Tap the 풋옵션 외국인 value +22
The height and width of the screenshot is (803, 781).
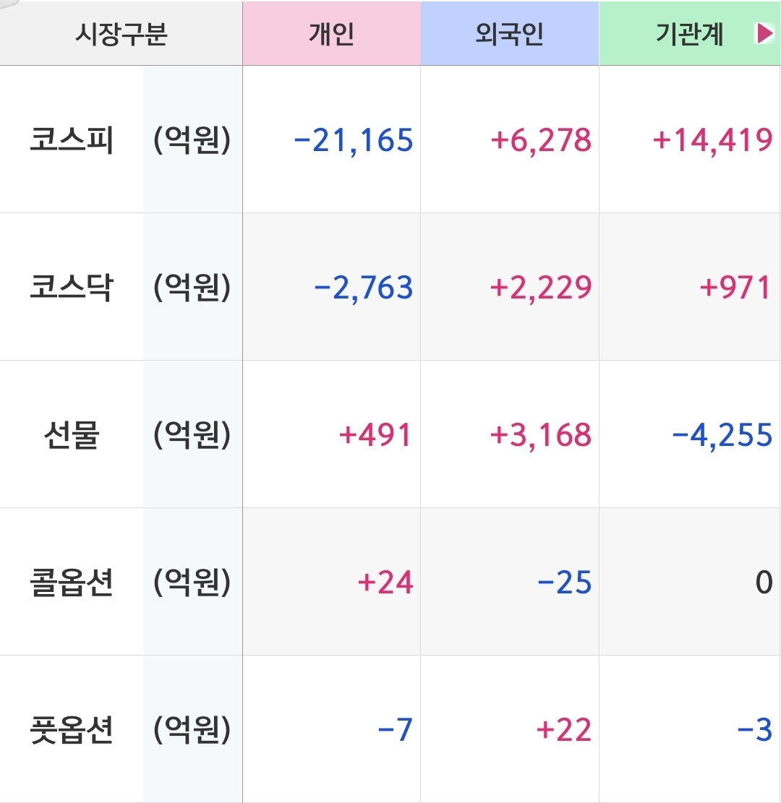[564, 730]
